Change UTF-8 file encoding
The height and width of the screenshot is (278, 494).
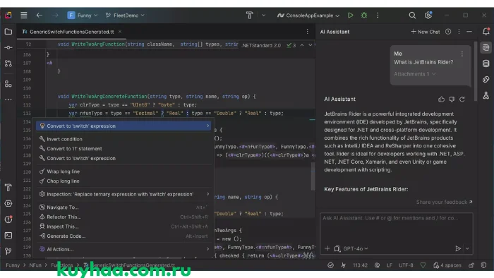point(406,265)
